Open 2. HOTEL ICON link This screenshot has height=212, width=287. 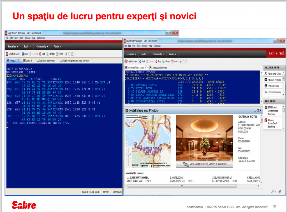pyautogui.click(x=177, y=177)
